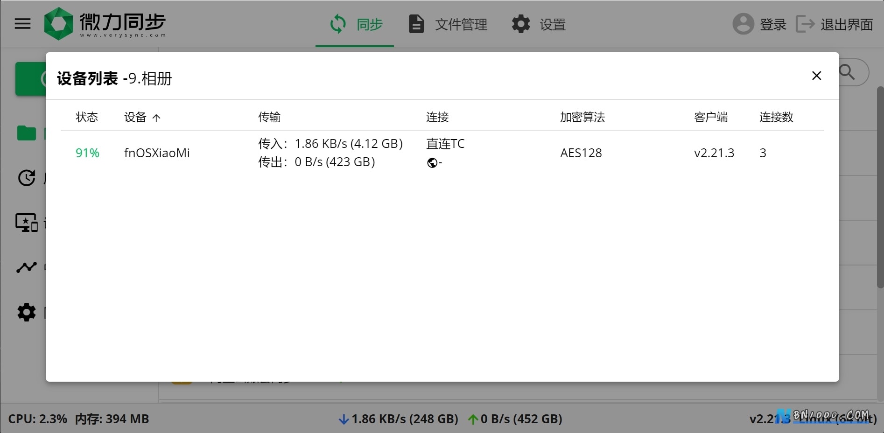Open the 文件管理 tab
Image resolution: width=884 pixels, height=433 pixels.
pyautogui.click(x=448, y=24)
